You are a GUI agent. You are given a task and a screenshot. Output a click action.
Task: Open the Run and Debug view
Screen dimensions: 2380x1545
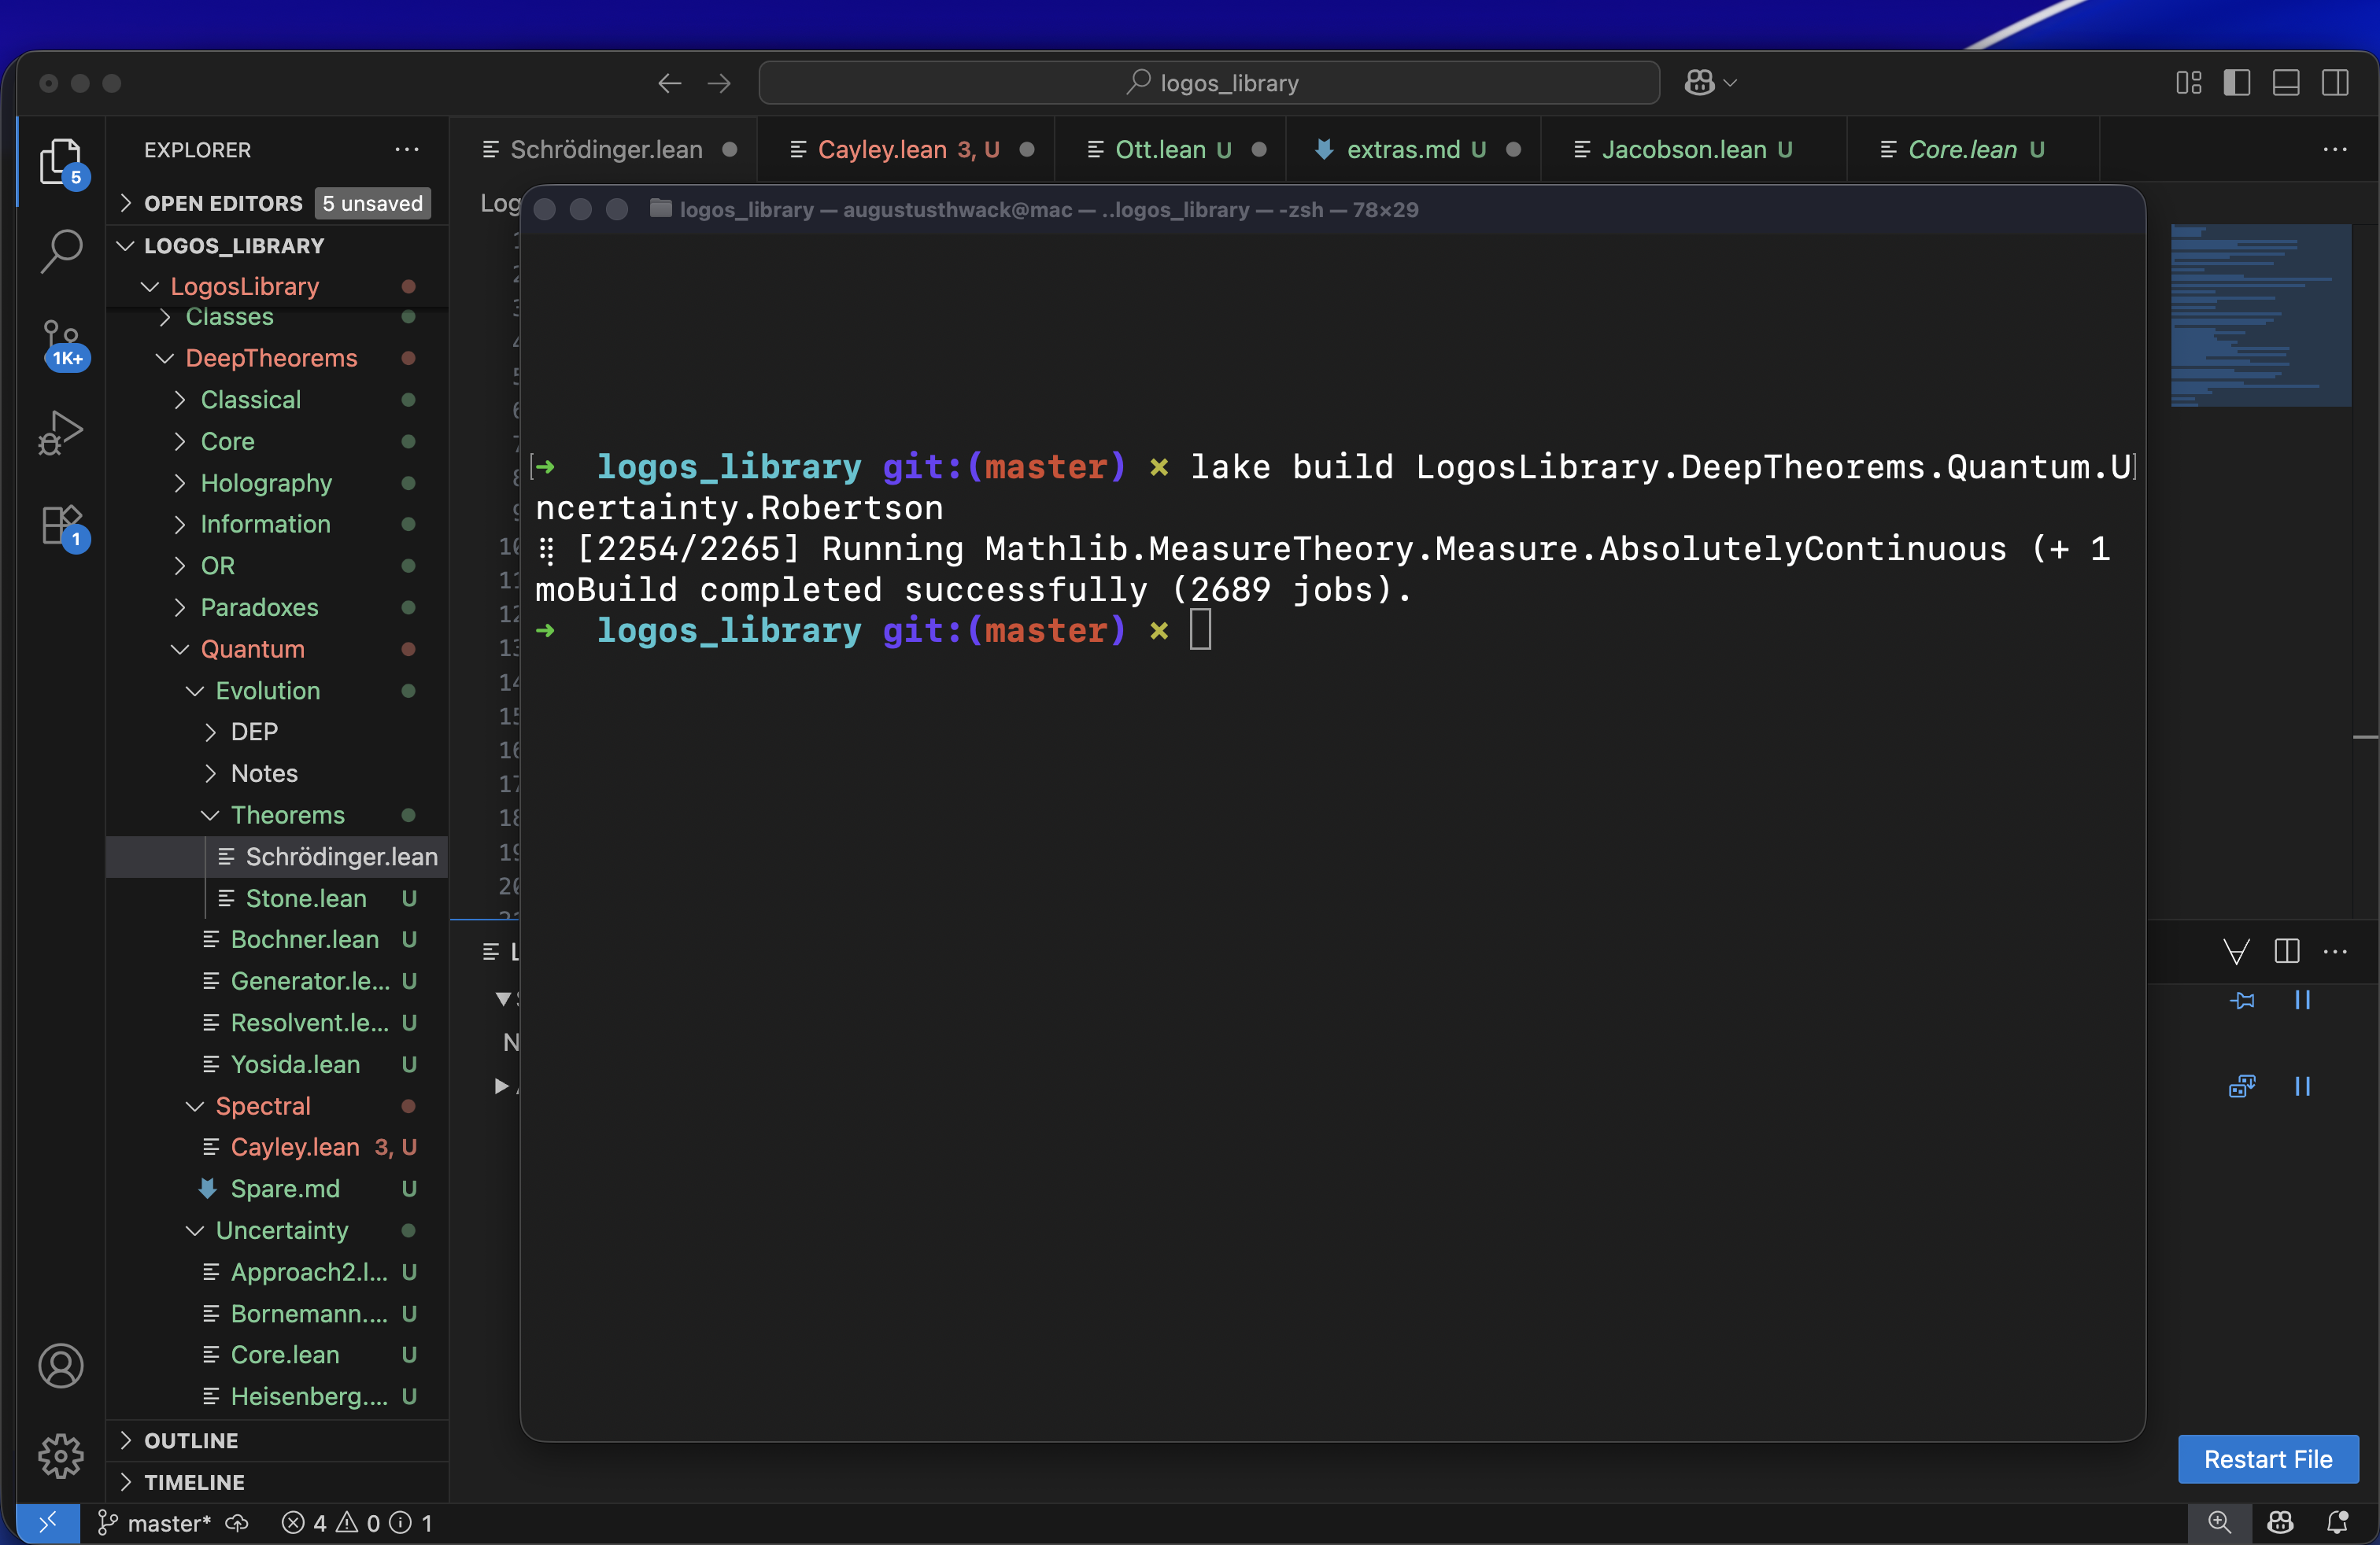coord(61,432)
